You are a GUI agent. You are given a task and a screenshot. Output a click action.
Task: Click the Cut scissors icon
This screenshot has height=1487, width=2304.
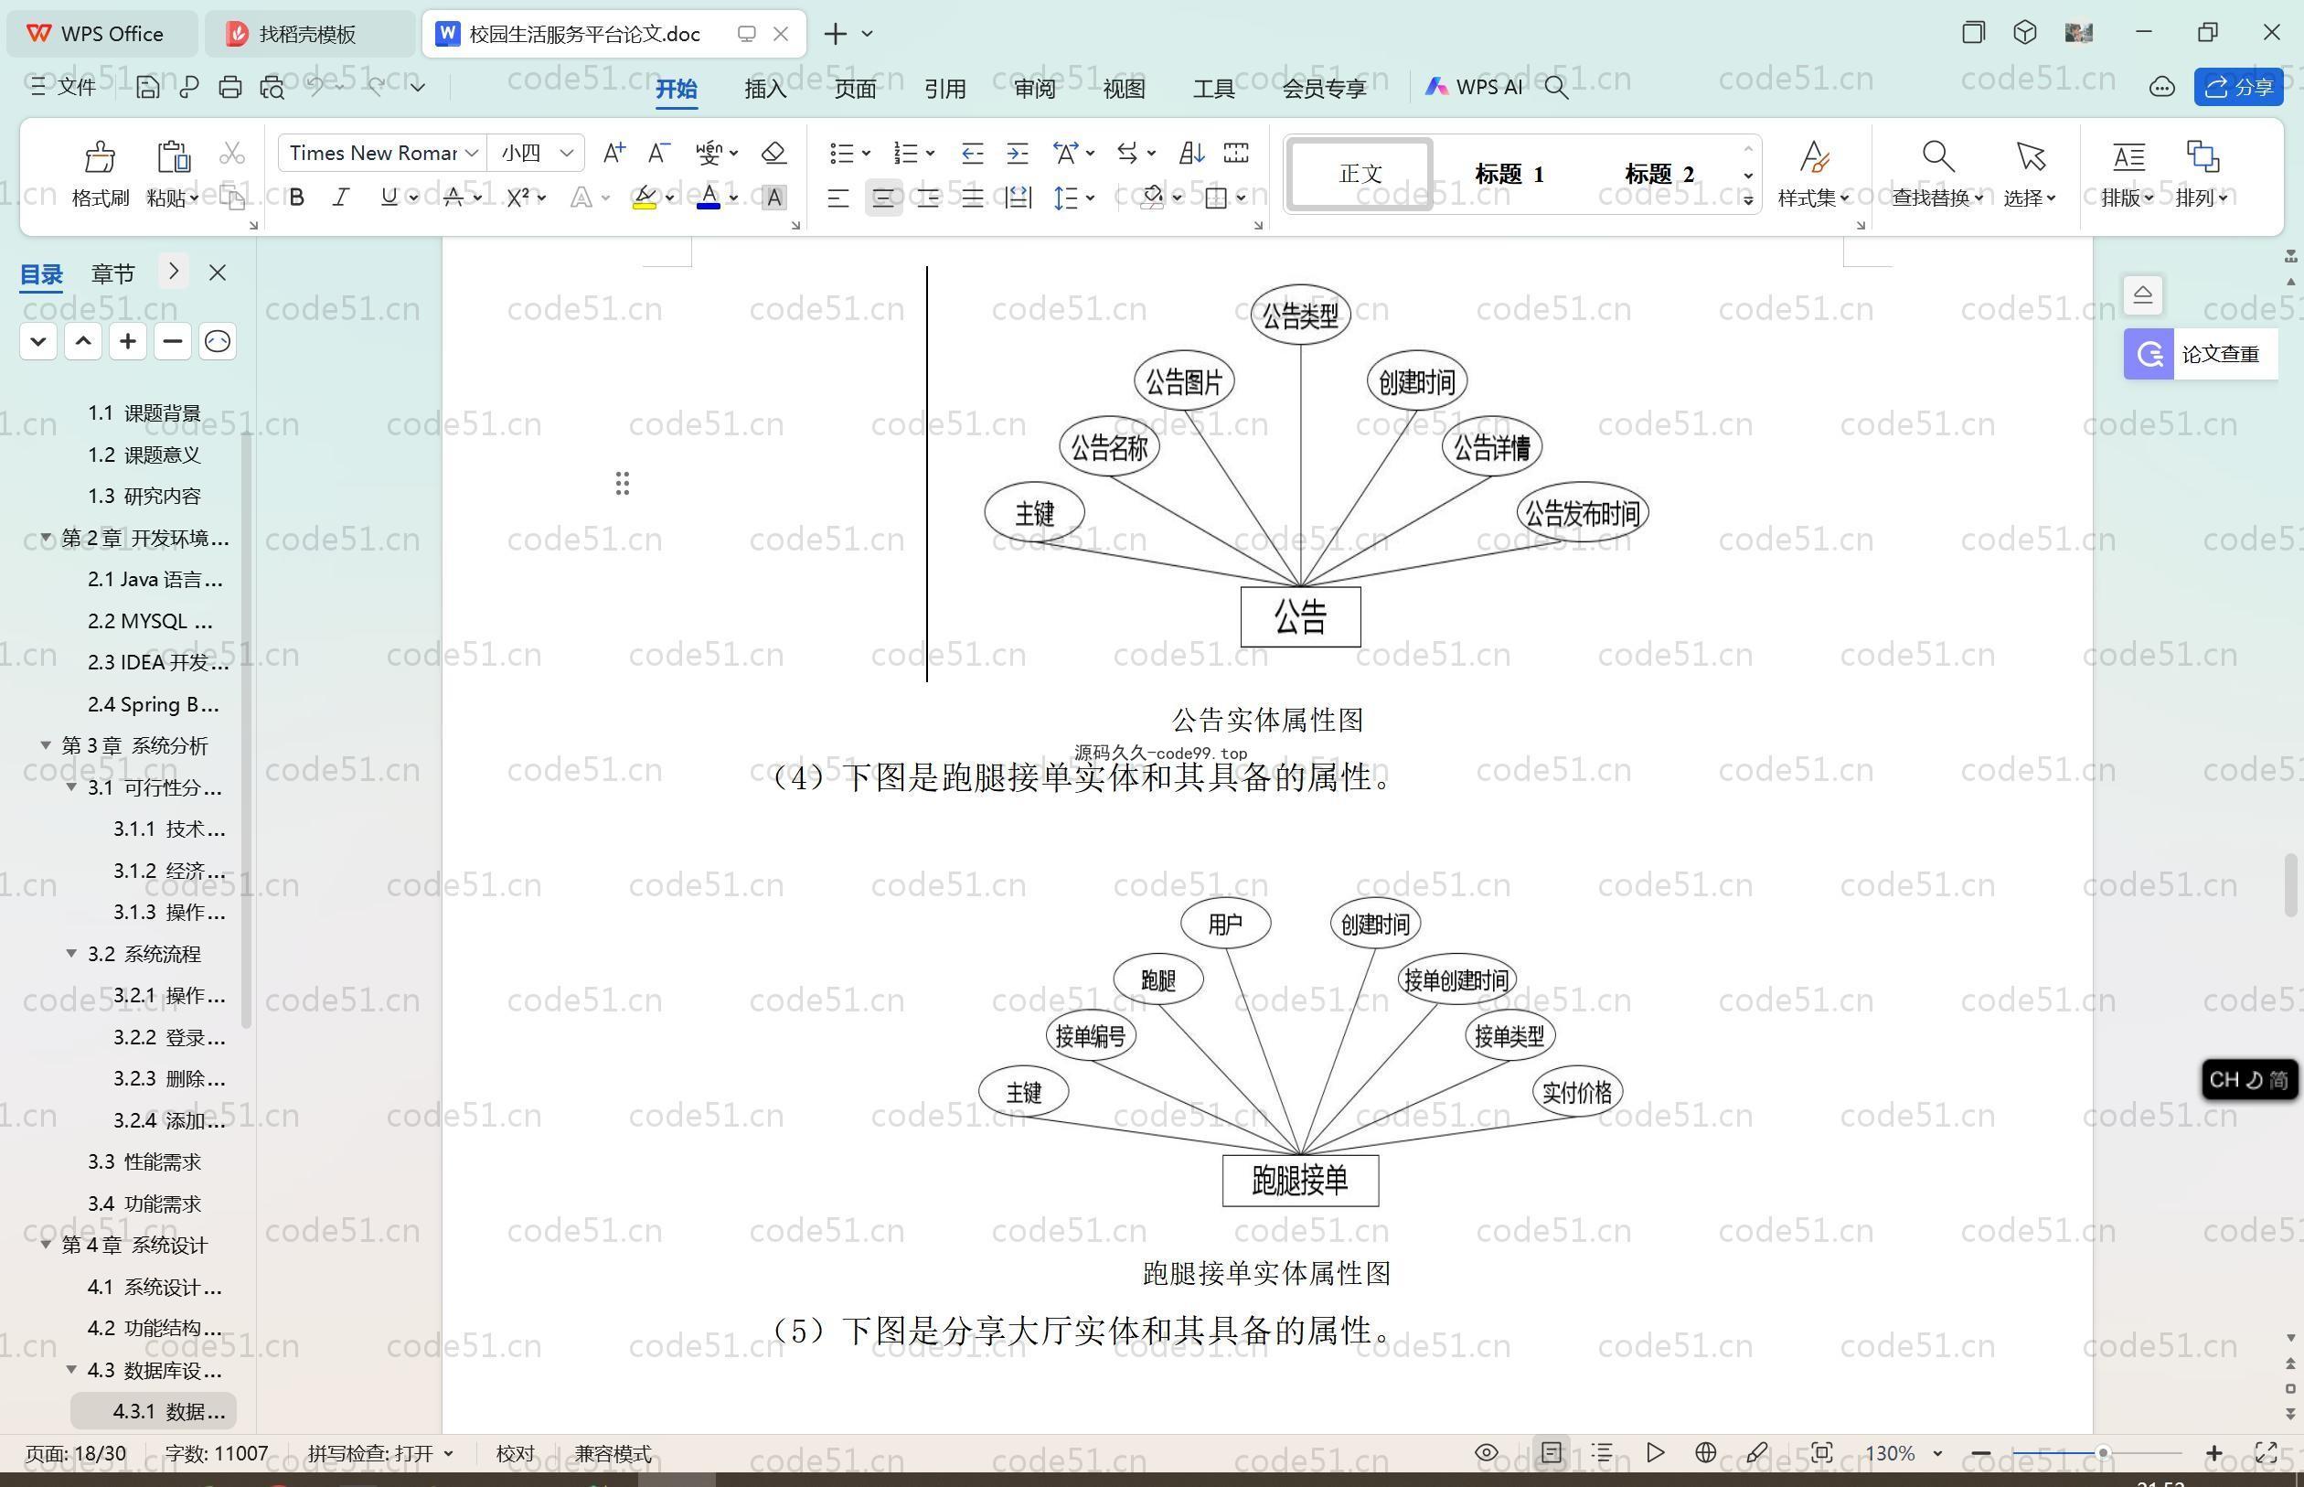point(231,153)
